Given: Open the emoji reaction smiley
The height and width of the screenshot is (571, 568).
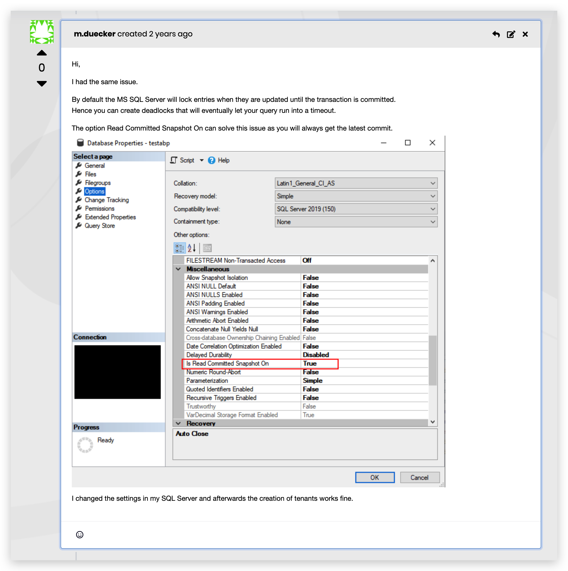Looking at the screenshot, I should click(x=80, y=534).
